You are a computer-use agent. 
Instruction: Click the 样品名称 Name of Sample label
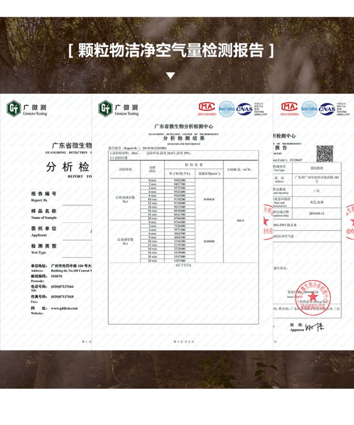43,214
